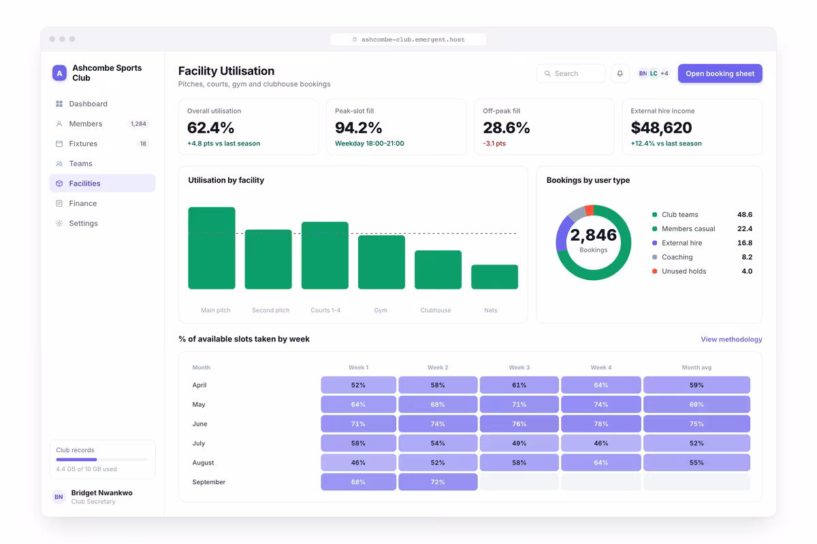Screen dimensions: 817x544
Task: Open Fixtures in the sidebar
Action: (x=102, y=143)
